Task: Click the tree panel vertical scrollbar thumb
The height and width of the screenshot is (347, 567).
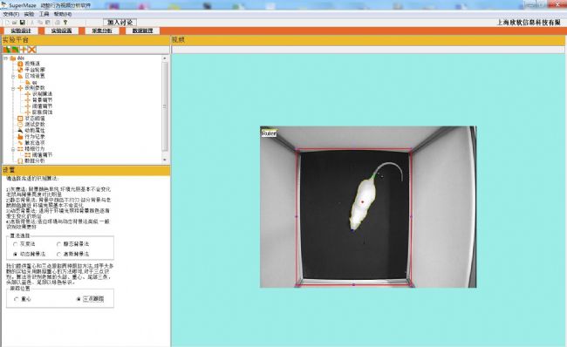Action: coord(165,106)
